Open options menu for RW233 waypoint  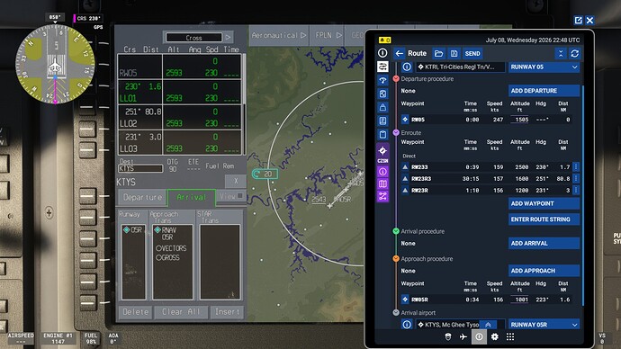pyautogui.click(x=576, y=167)
